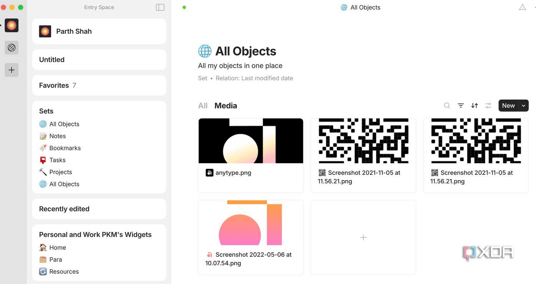536x284 pixels.
Task: Open the search icon in view toolbar
Action: 447,106
